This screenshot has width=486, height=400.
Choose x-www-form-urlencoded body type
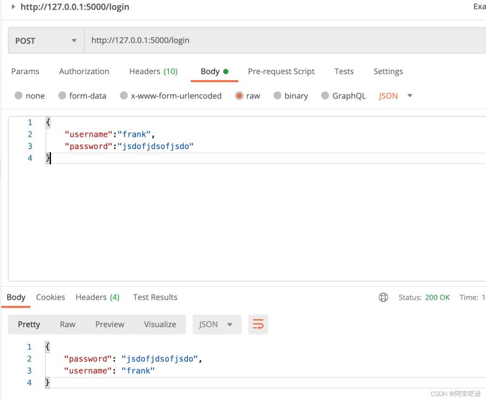124,95
